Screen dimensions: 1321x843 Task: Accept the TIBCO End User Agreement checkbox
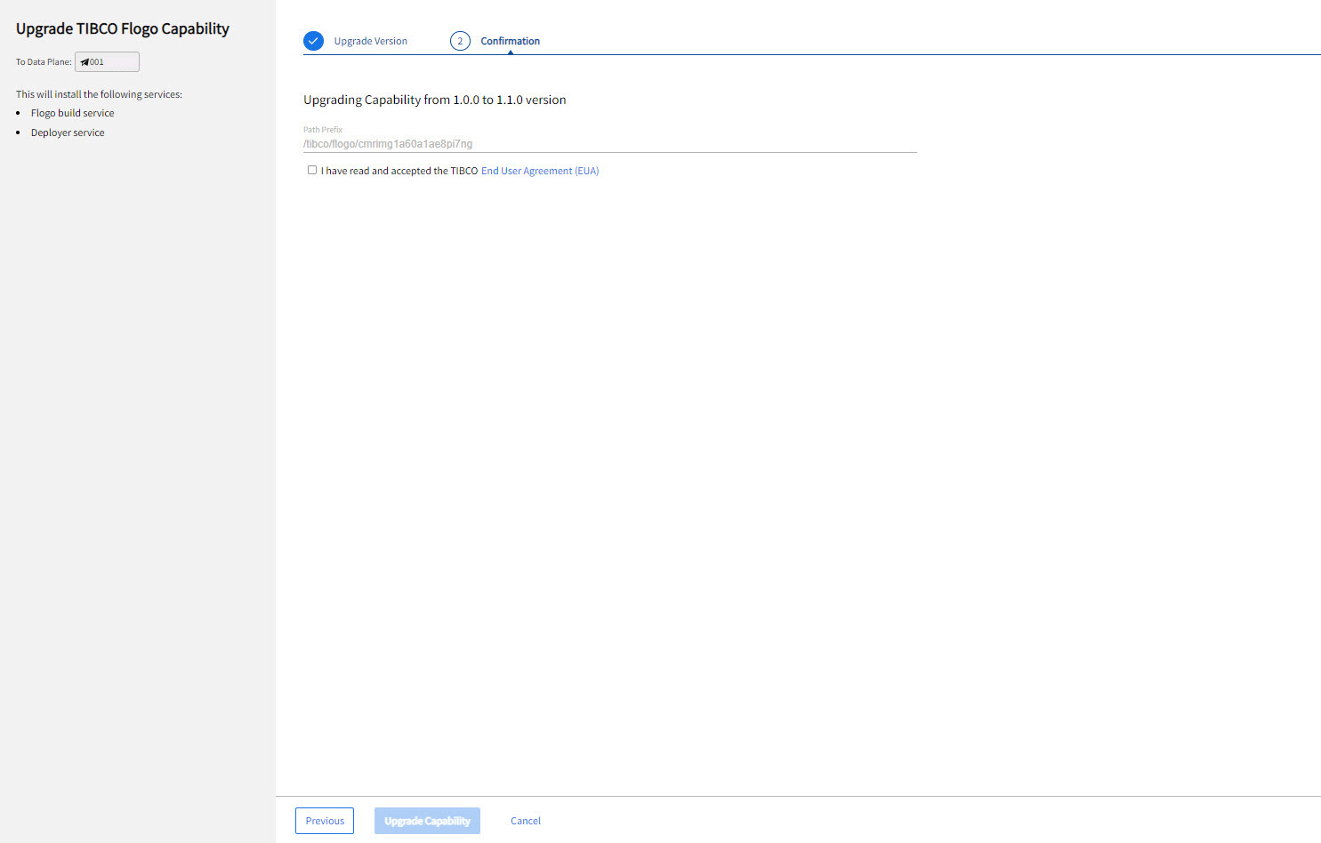[312, 170]
